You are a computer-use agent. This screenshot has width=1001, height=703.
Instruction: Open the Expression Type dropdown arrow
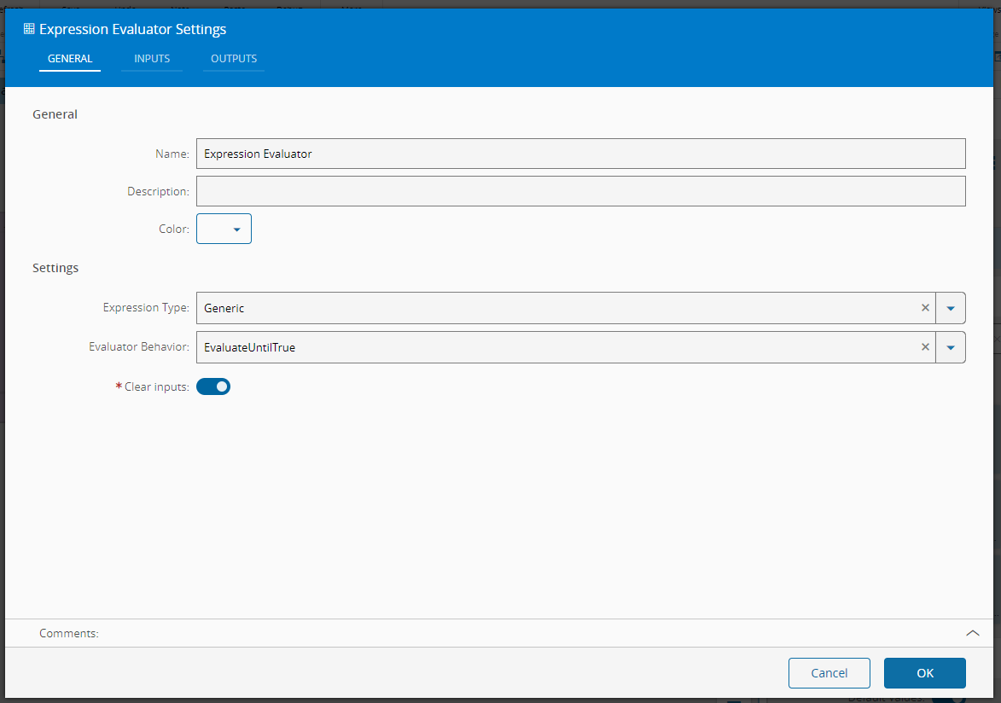coord(951,308)
